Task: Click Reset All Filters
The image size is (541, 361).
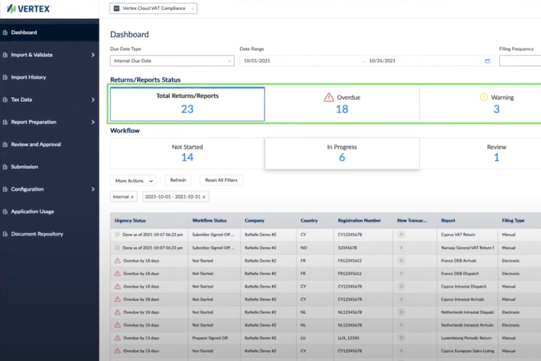Action: 221,180
